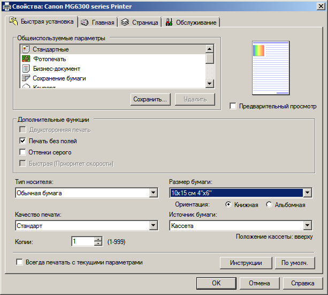Select the Фотопечать profile text

pyautogui.click(x=50, y=59)
